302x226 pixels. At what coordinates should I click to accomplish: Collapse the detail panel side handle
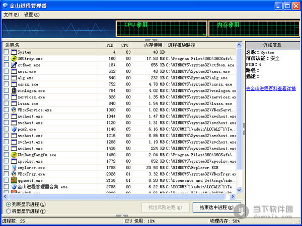pyautogui.click(x=244, y=129)
